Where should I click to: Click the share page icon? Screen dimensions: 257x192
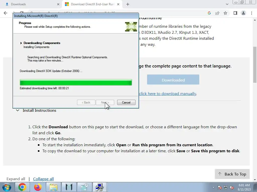click(217, 13)
